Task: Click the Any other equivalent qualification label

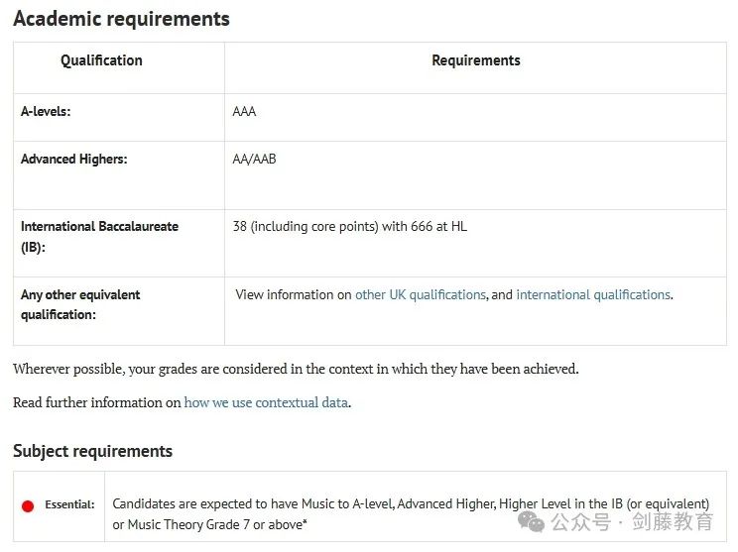Action: coord(80,304)
